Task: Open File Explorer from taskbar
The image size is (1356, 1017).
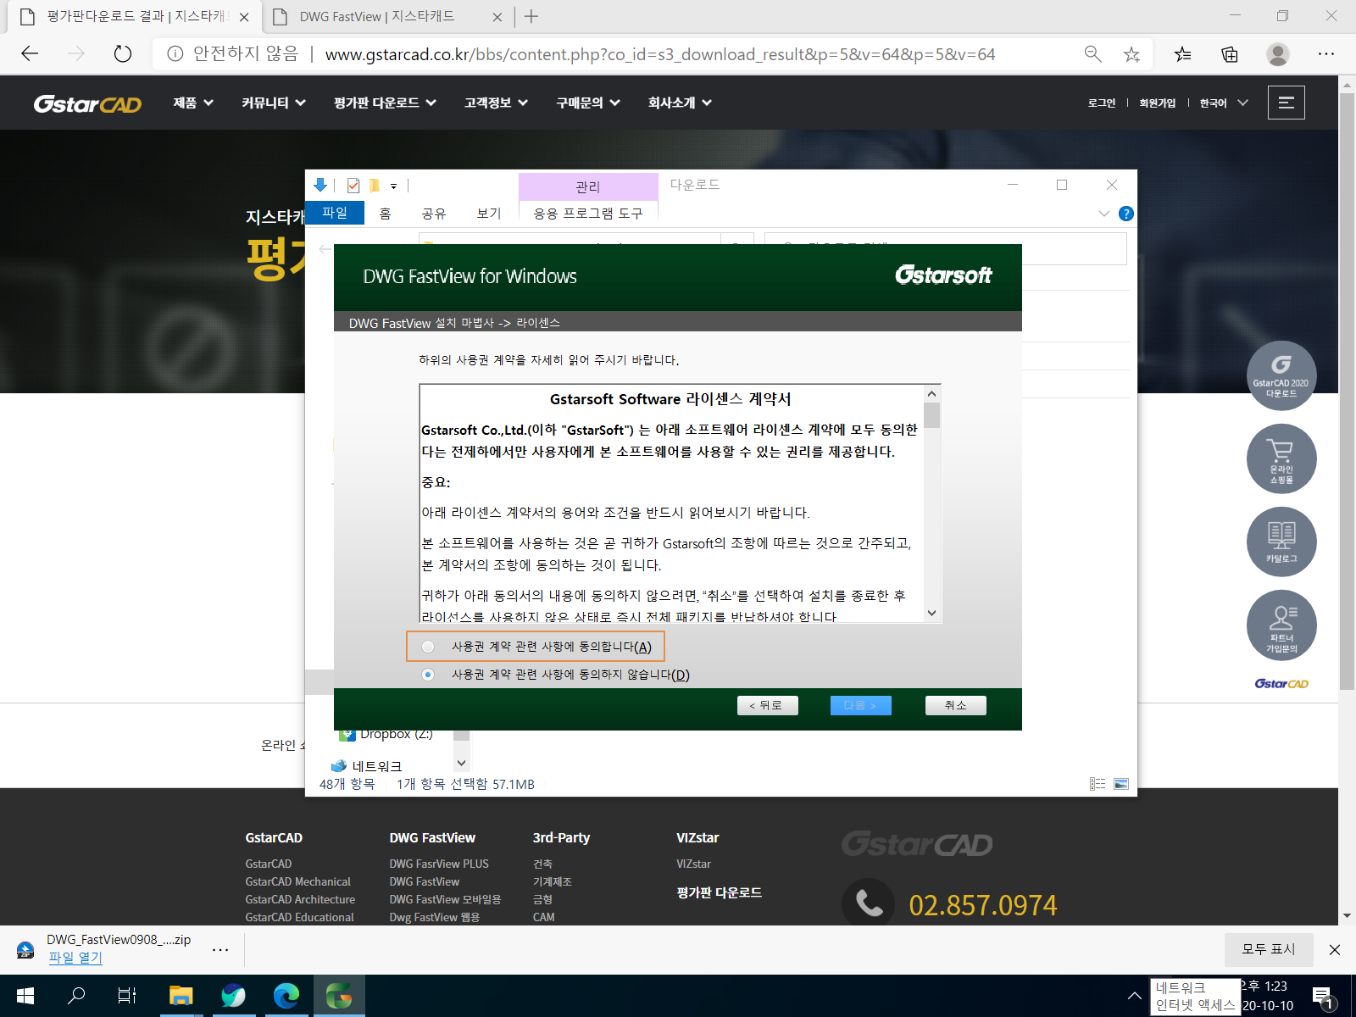Action: coord(181,996)
